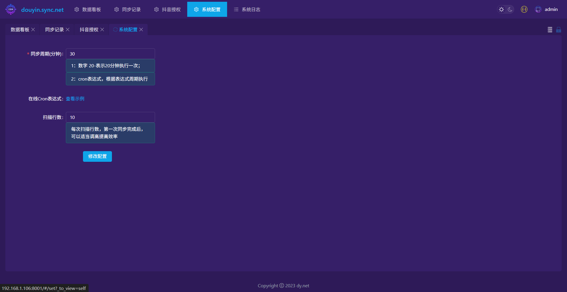
Task: Click the gear icon beside 同步记录 nav
Action: click(x=117, y=9)
